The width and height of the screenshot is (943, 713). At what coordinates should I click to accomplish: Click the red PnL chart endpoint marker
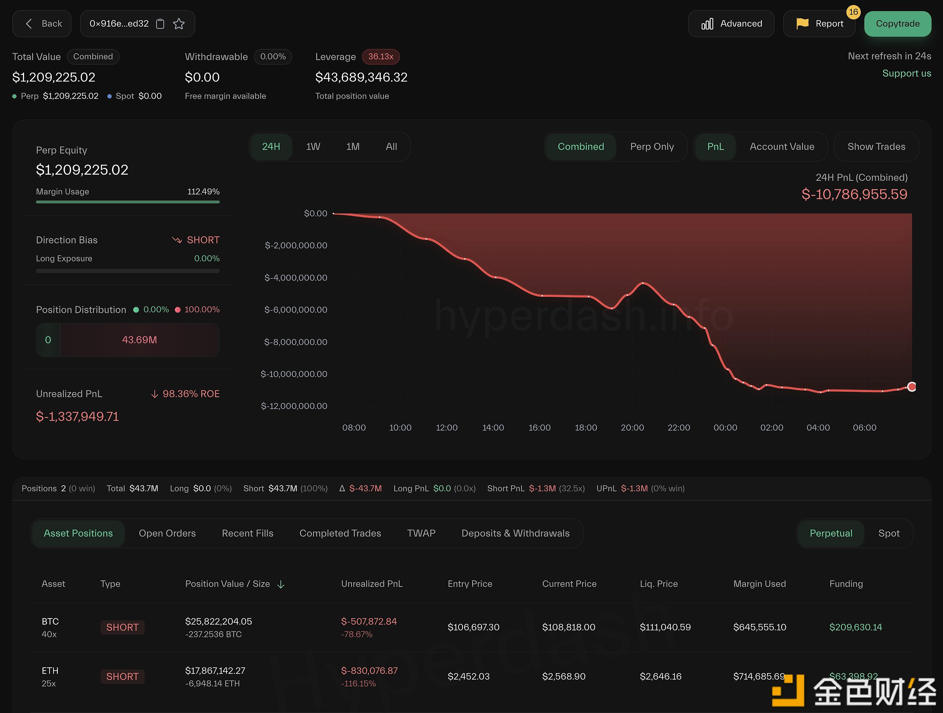[911, 387]
